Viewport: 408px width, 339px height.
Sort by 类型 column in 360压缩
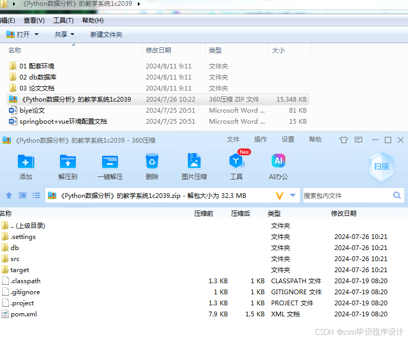pyautogui.click(x=274, y=214)
